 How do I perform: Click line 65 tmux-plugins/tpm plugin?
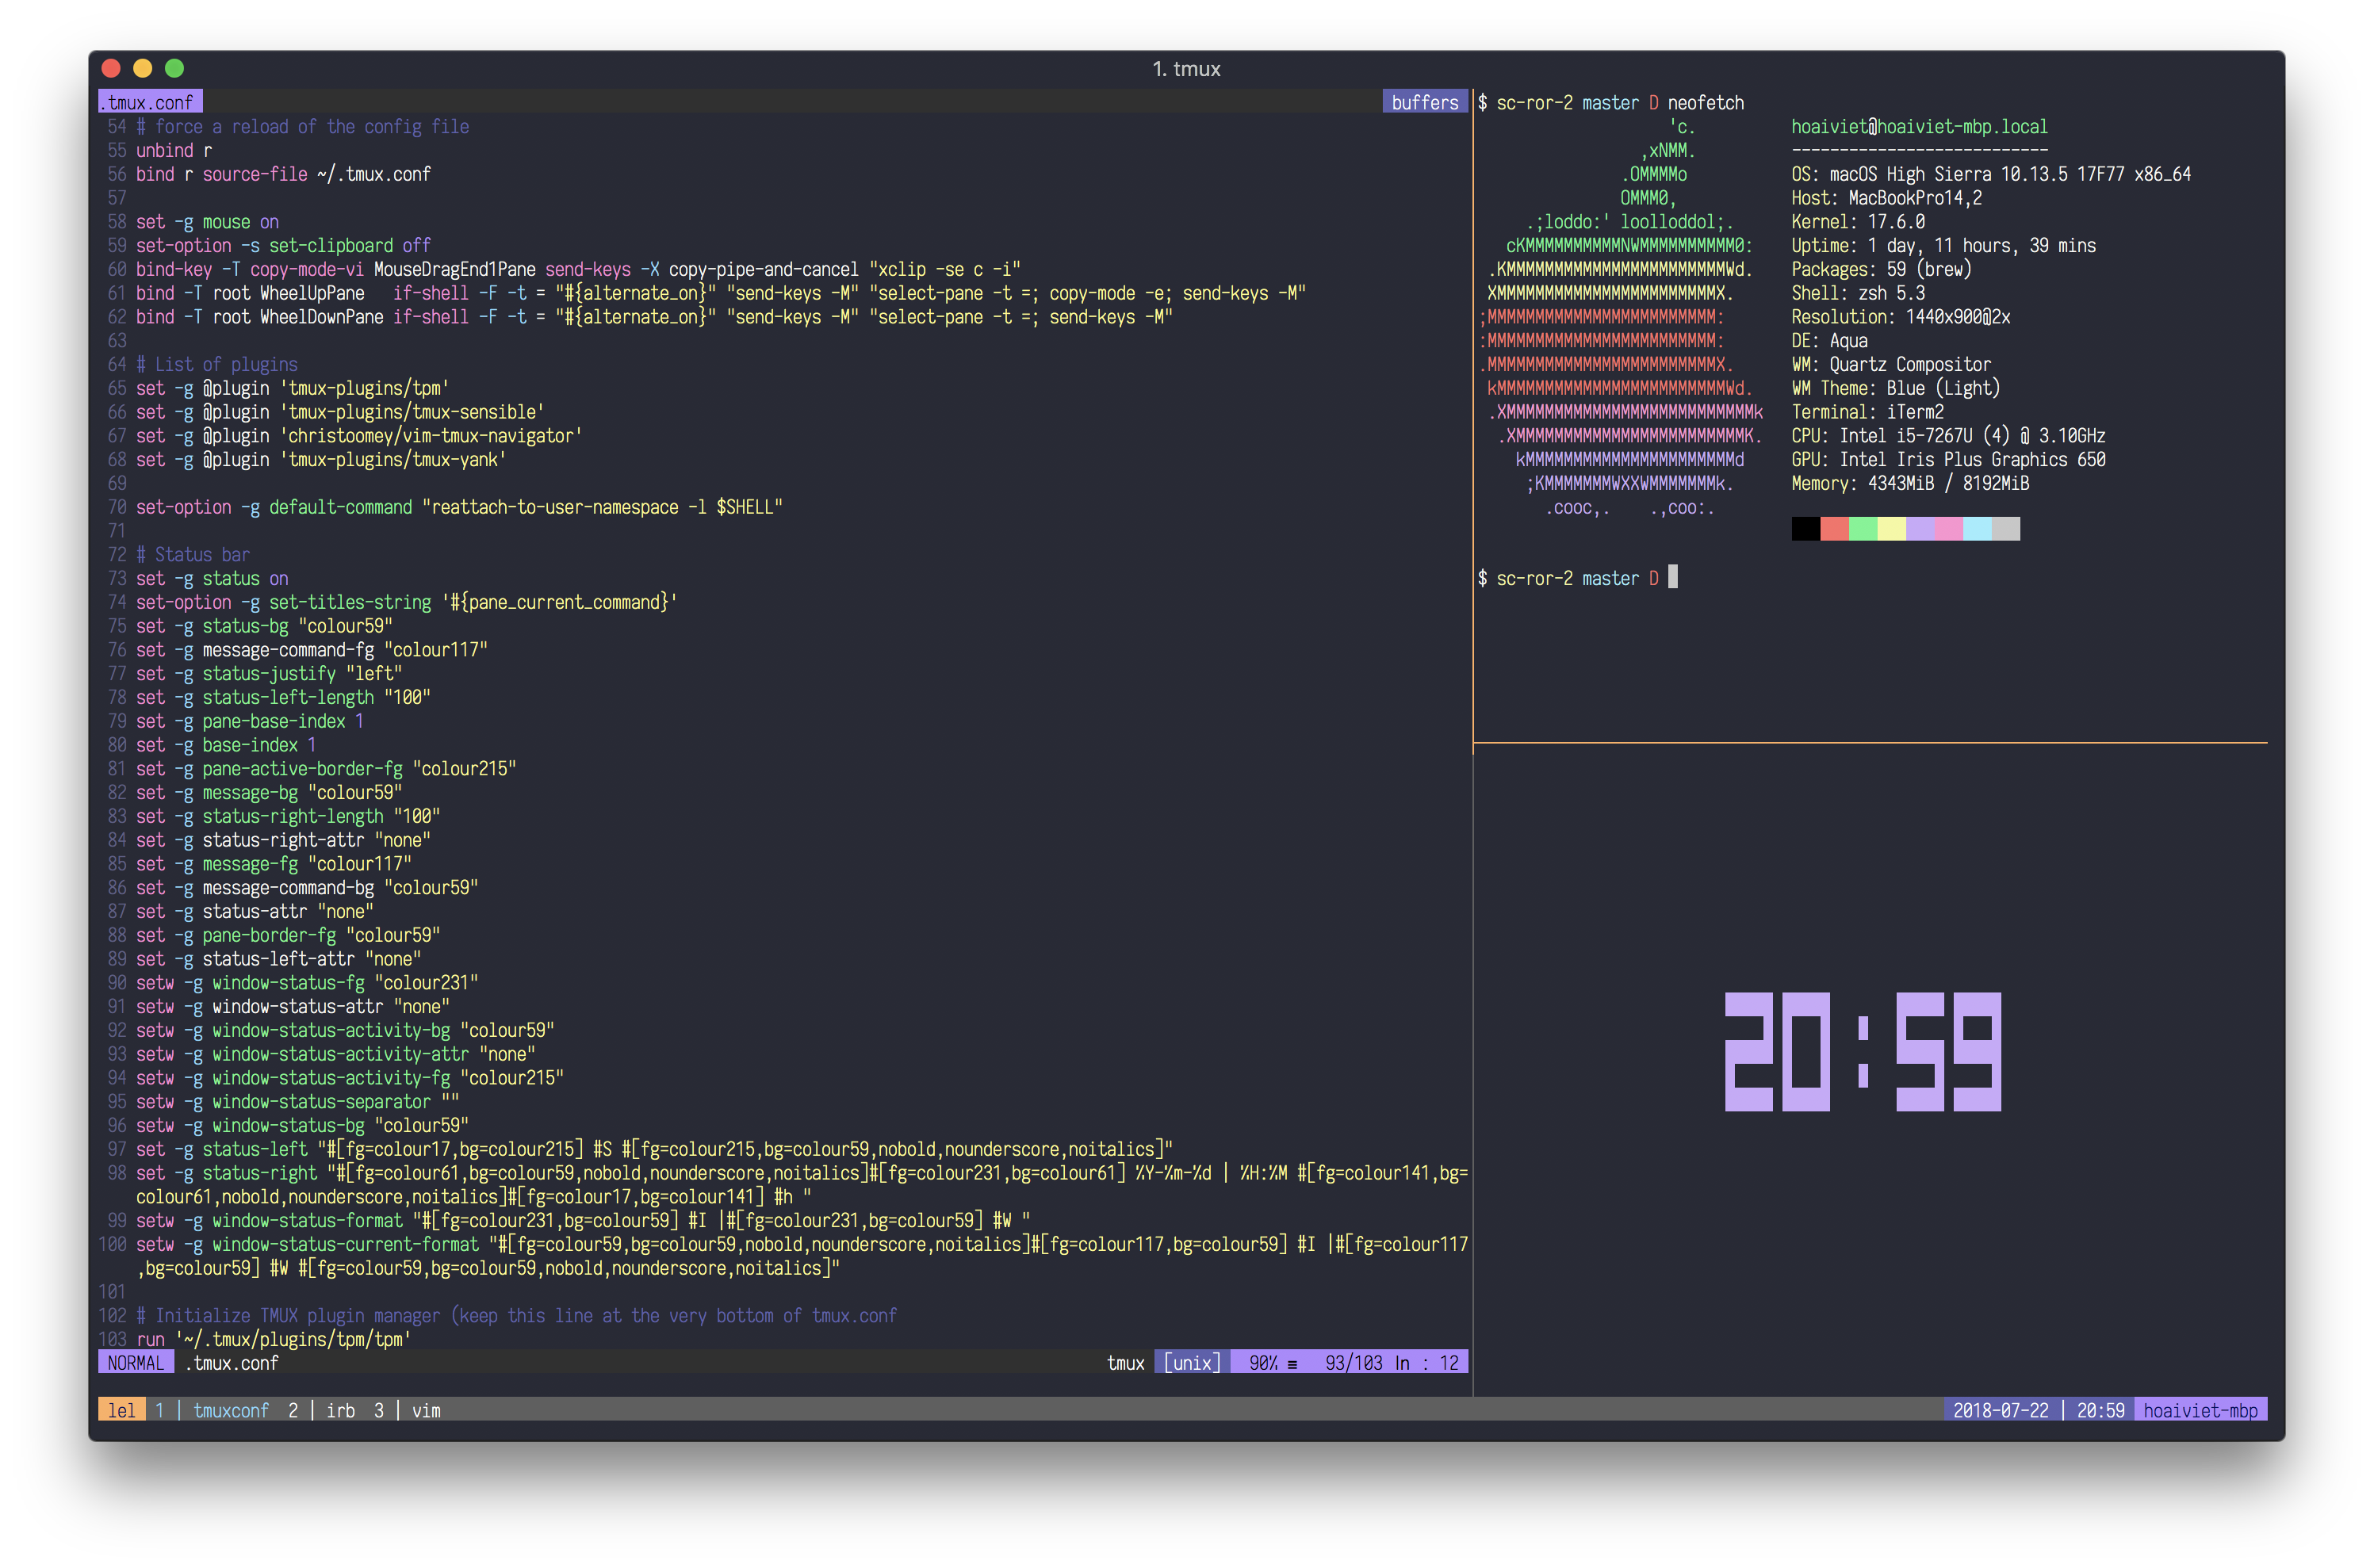coord(292,388)
